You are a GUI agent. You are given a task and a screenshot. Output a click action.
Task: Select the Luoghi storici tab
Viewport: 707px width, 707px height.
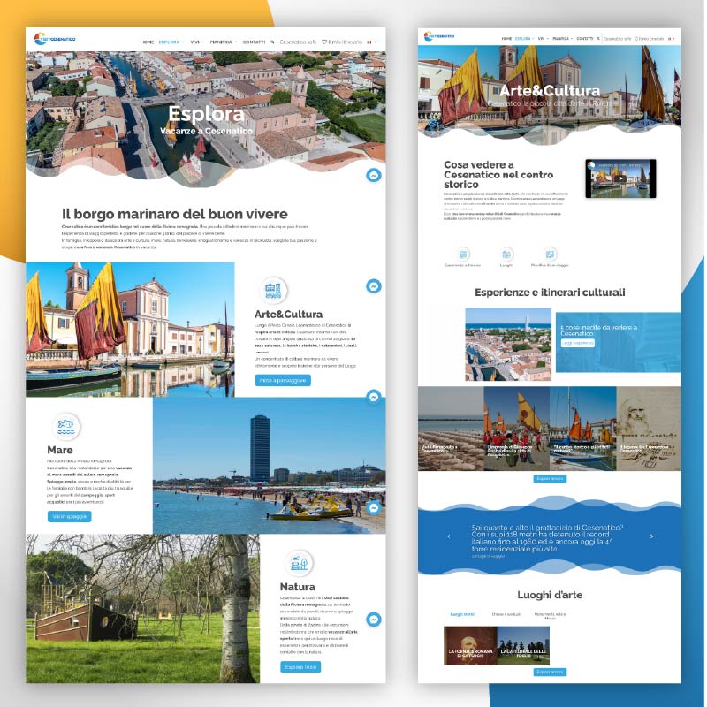[x=462, y=614]
